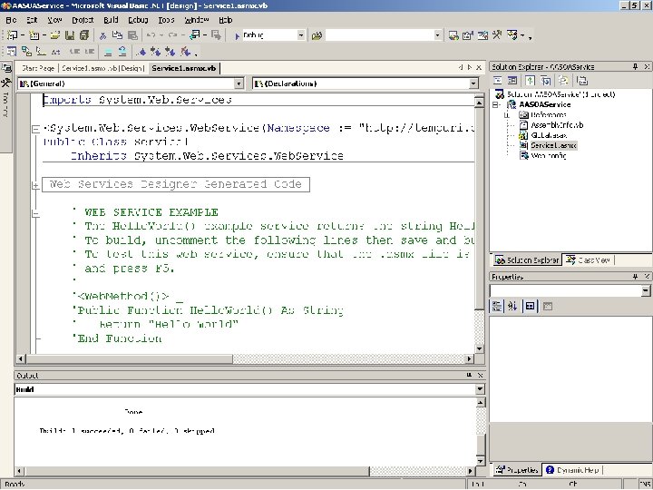
Task: Open the Find combo box dropdown
Action: (437, 35)
